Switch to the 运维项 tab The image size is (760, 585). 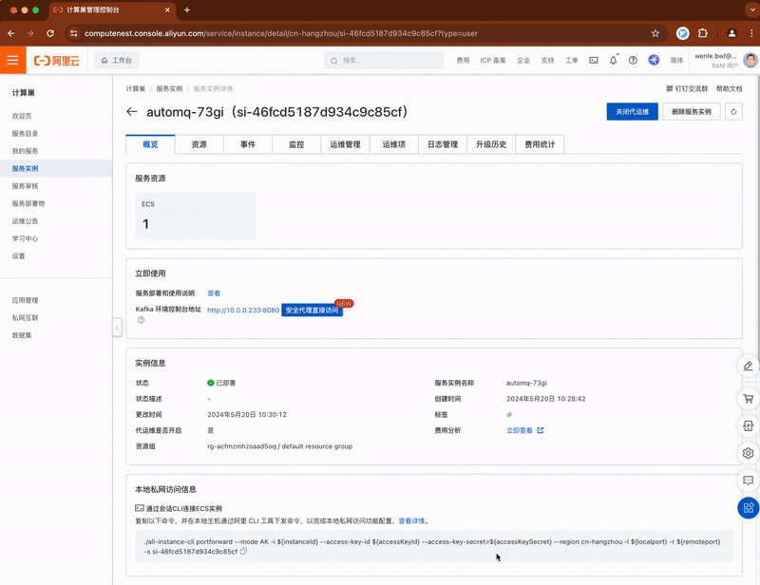coord(394,144)
